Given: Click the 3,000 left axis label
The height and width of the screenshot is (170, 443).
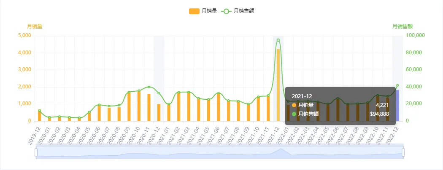Looking at the screenshot, I should point(24,69).
